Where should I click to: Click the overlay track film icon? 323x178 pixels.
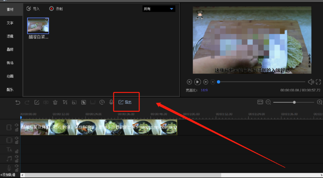[x=9, y=140]
